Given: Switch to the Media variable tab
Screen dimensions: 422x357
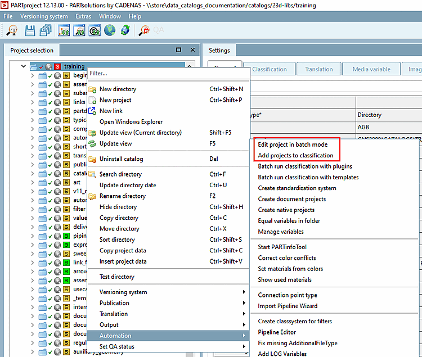Looking at the screenshot, I should tap(371, 69).
